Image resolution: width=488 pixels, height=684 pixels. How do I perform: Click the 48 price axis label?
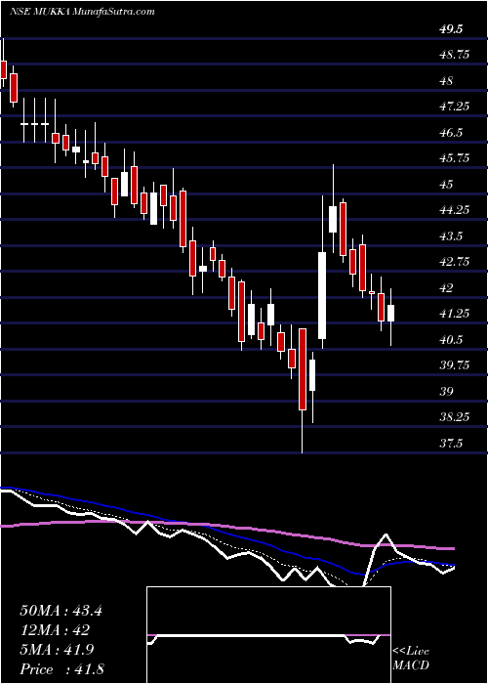tap(447, 81)
